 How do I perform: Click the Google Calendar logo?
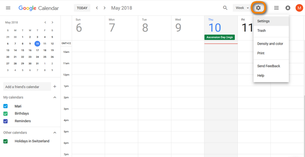[x=39, y=8]
